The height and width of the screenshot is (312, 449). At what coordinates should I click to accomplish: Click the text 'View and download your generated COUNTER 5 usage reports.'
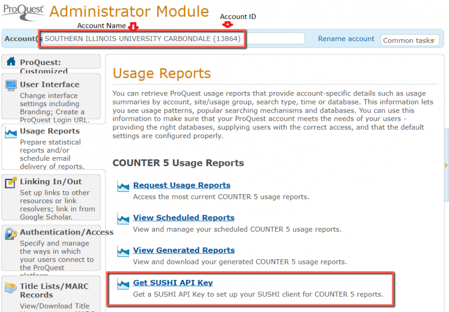pos(240,262)
